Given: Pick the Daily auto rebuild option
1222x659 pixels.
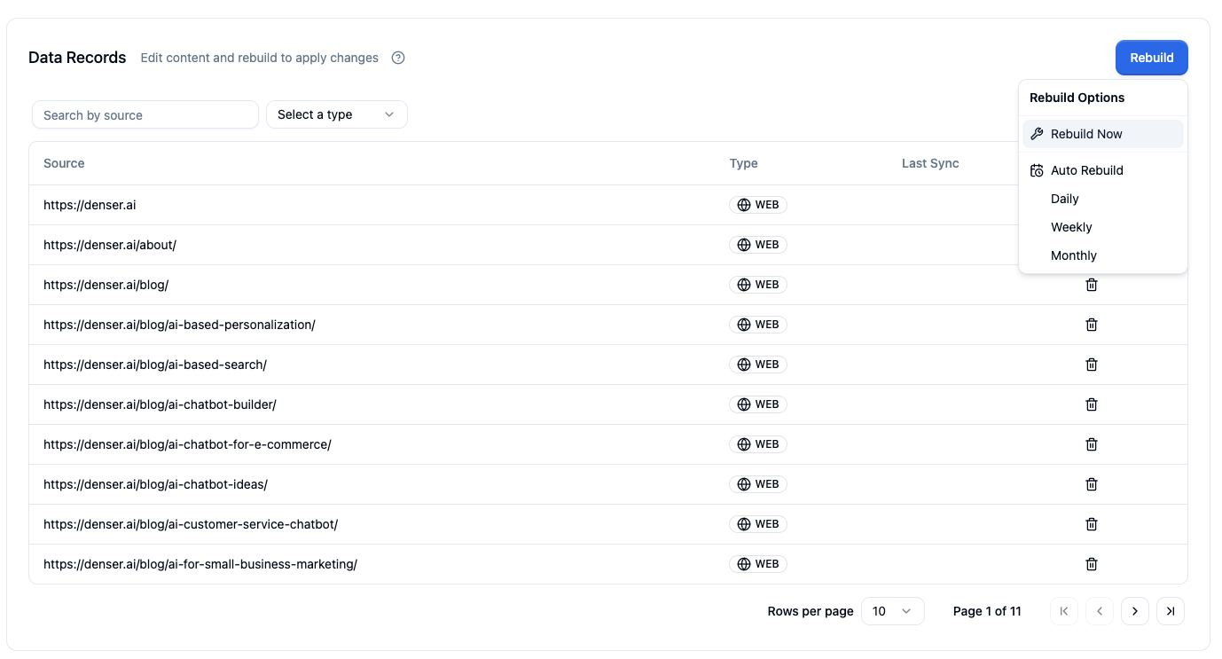Looking at the screenshot, I should point(1102,199).
